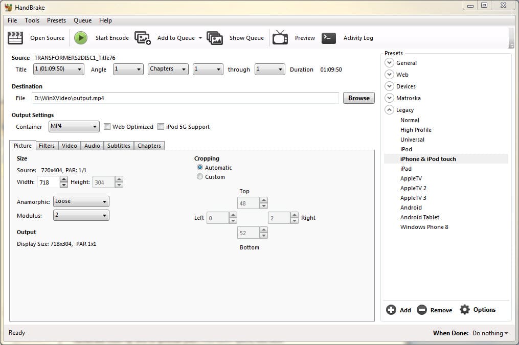Screen dimensions: 519x345
Task: Select the Custom cropping radio button
Action: pos(200,176)
